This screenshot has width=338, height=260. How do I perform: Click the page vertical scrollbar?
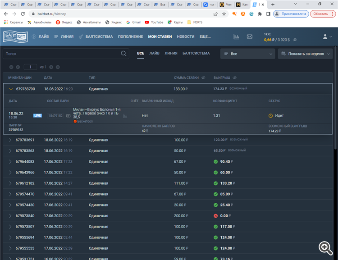[335, 97]
